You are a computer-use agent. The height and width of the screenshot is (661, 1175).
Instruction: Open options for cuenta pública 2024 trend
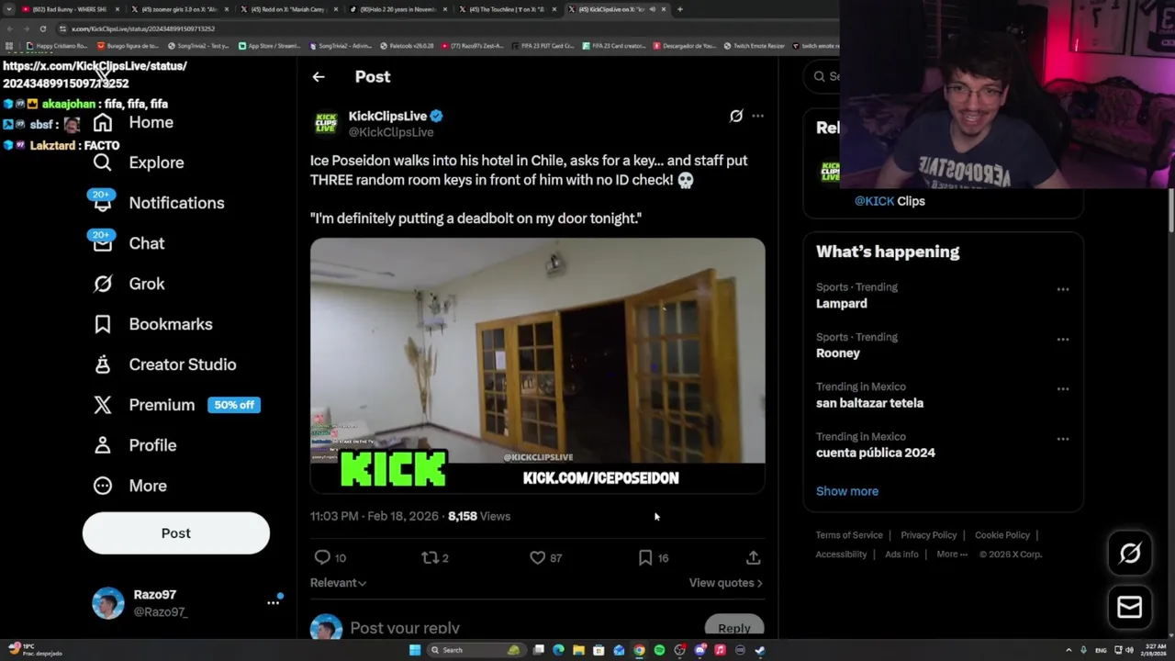[1062, 439]
